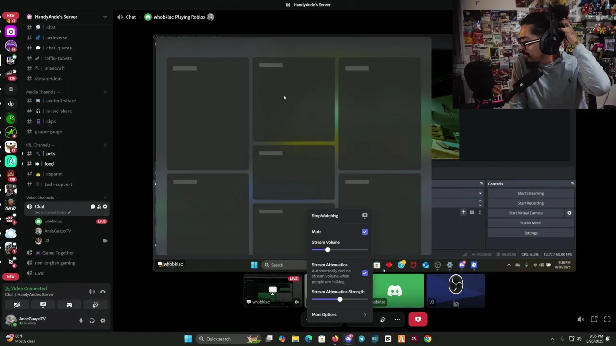The image size is (616, 346).
Task: Click Start Virtual Camera in streamed OBS
Action: (526, 213)
